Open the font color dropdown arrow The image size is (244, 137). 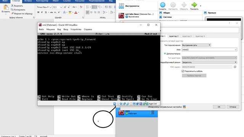pos(79,12)
